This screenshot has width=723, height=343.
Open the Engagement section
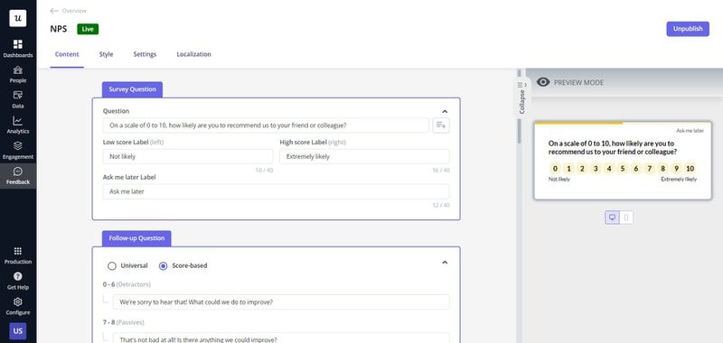[x=17, y=151]
